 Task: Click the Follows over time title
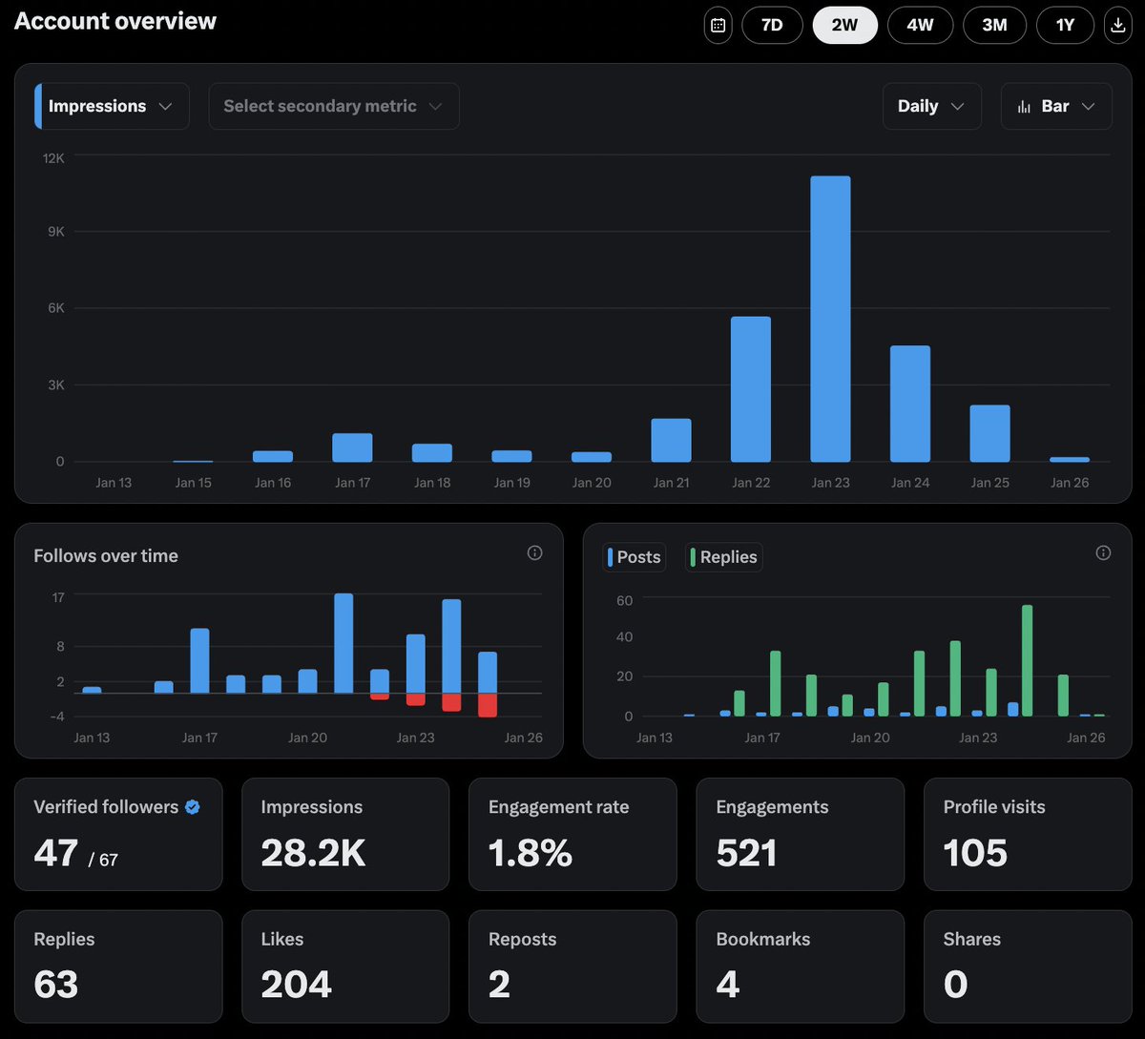[x=106, y=555]
